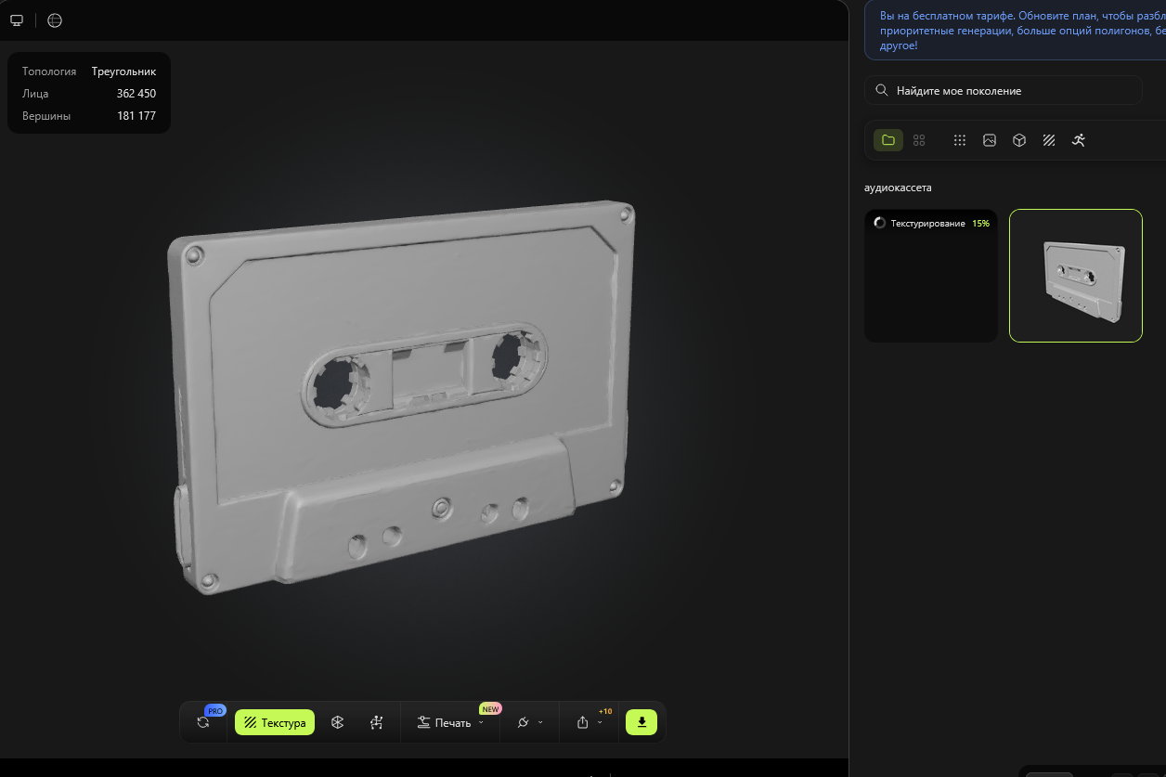Select the folder view filter
This screenshot has width=1166, height=777.
[x=888, y=140]
